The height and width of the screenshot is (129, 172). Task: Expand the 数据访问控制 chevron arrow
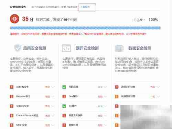coord(158,87)
